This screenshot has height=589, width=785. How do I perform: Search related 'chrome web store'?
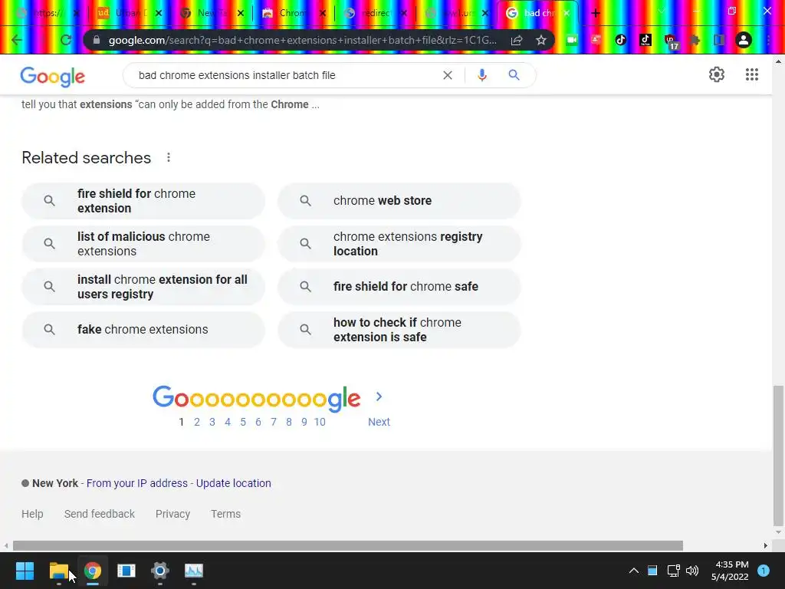pyautogui.click(x=399, y=201)
